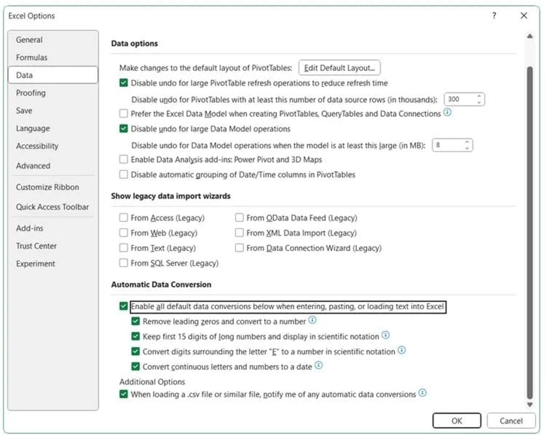Click the Cancel button
Viewport: 546px width, 435px height.
coord(511,420)
